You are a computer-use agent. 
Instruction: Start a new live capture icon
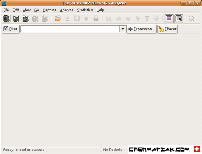[x=25, y=19]
